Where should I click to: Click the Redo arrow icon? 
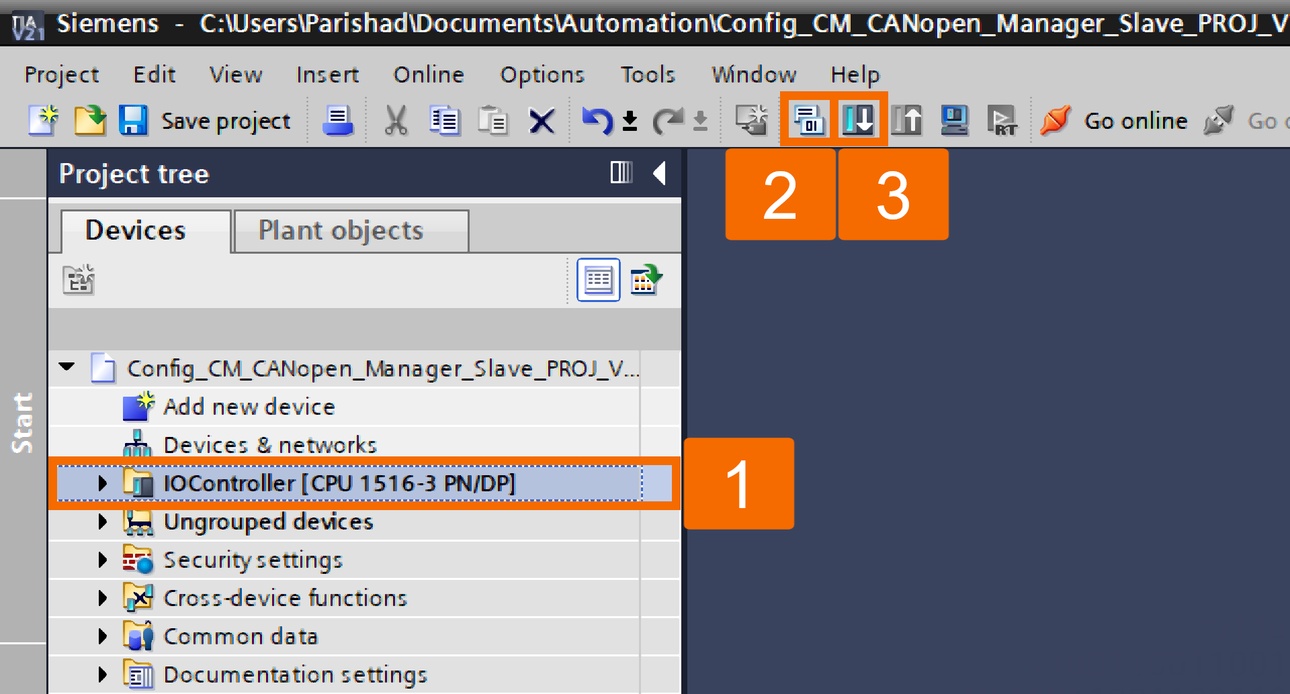click(668, 121)
